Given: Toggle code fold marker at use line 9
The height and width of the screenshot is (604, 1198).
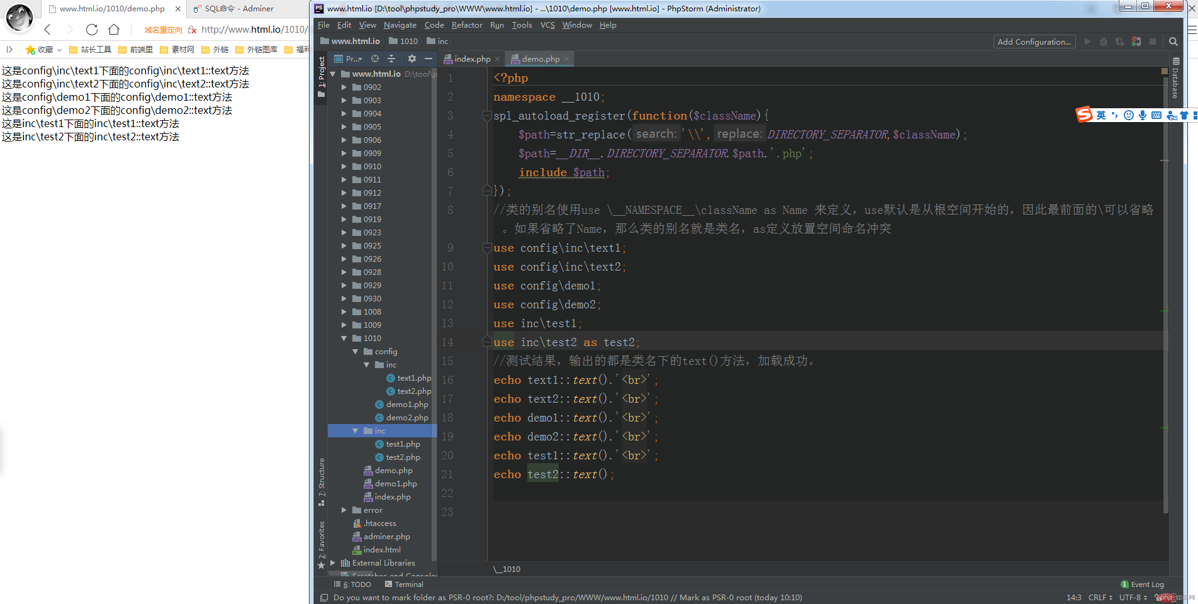Looking at the screenshot, I should 487,248.
